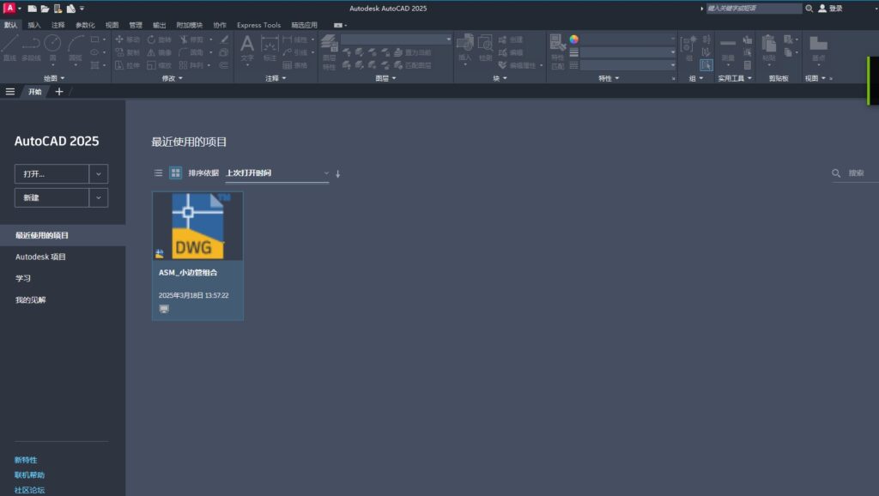Open the Express Tools ribbon tab
Screen dimensions: 879x496
point(258,25)
